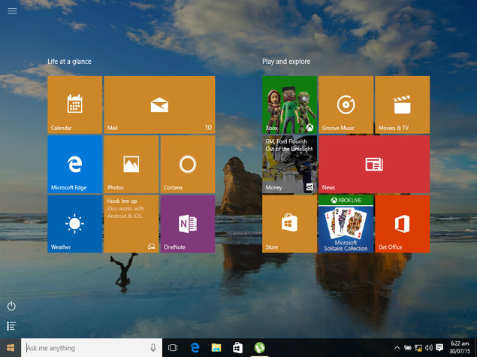Open the Groove Music tile
Image resolution: width=477 pixels, height=357 pixels.
346,104
